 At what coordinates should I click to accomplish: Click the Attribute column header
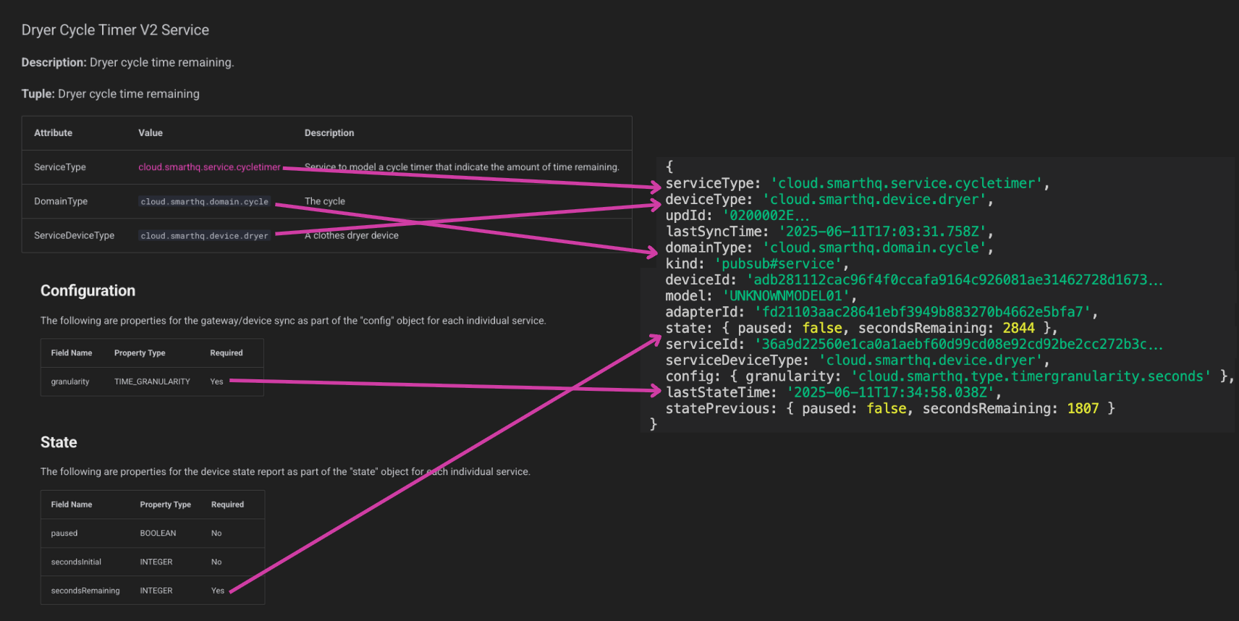point(53,133)
